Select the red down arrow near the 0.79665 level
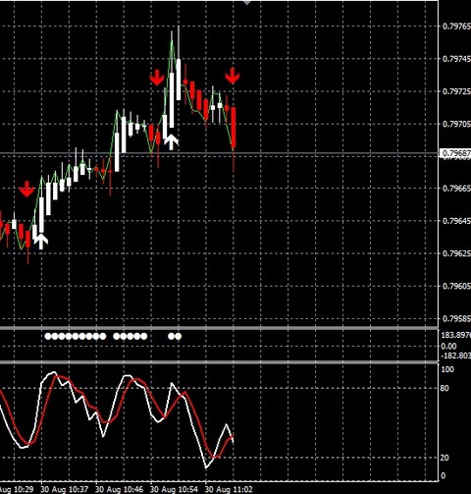This screenshot has width=471, height=494. pos(26,189)
